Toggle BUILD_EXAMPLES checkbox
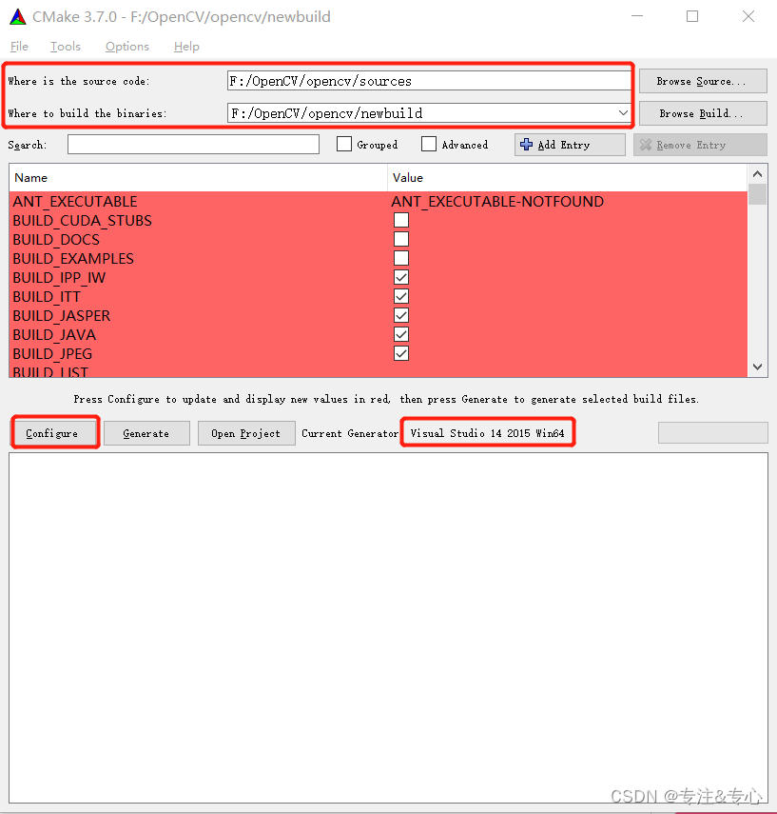Image resolution: width=777 pixels, height=814 pixels. coord(401,258)
